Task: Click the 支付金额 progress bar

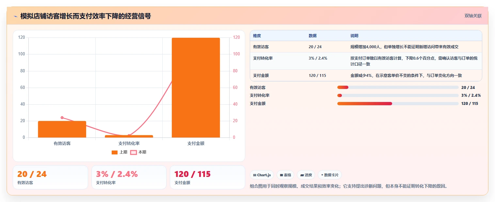Action: (398, 104)
